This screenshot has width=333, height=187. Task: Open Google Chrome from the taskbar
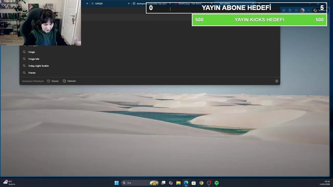pos(201,183)
